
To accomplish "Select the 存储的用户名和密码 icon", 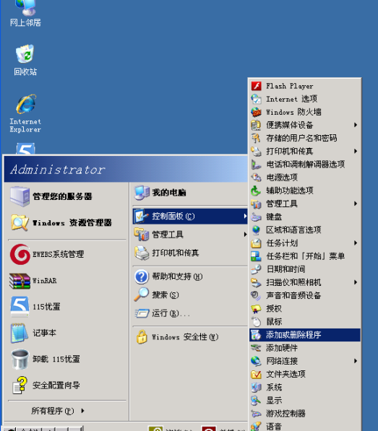I will click(x=256, y=138).
